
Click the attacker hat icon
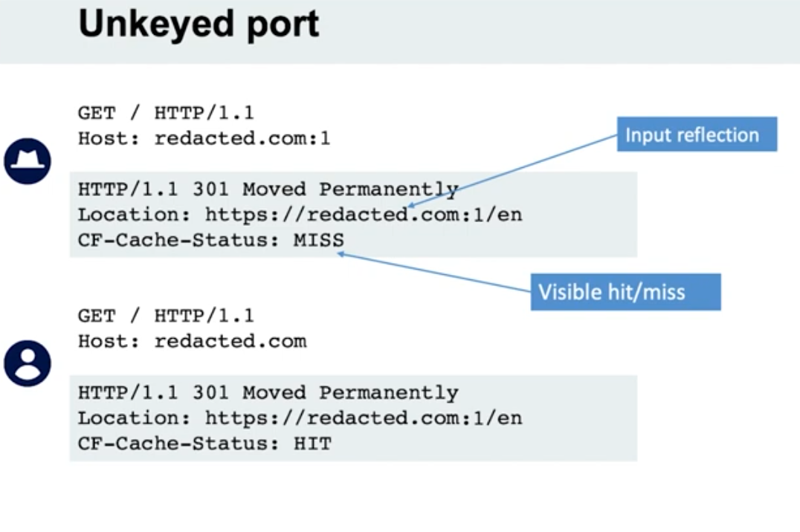[x=28, y=160]
